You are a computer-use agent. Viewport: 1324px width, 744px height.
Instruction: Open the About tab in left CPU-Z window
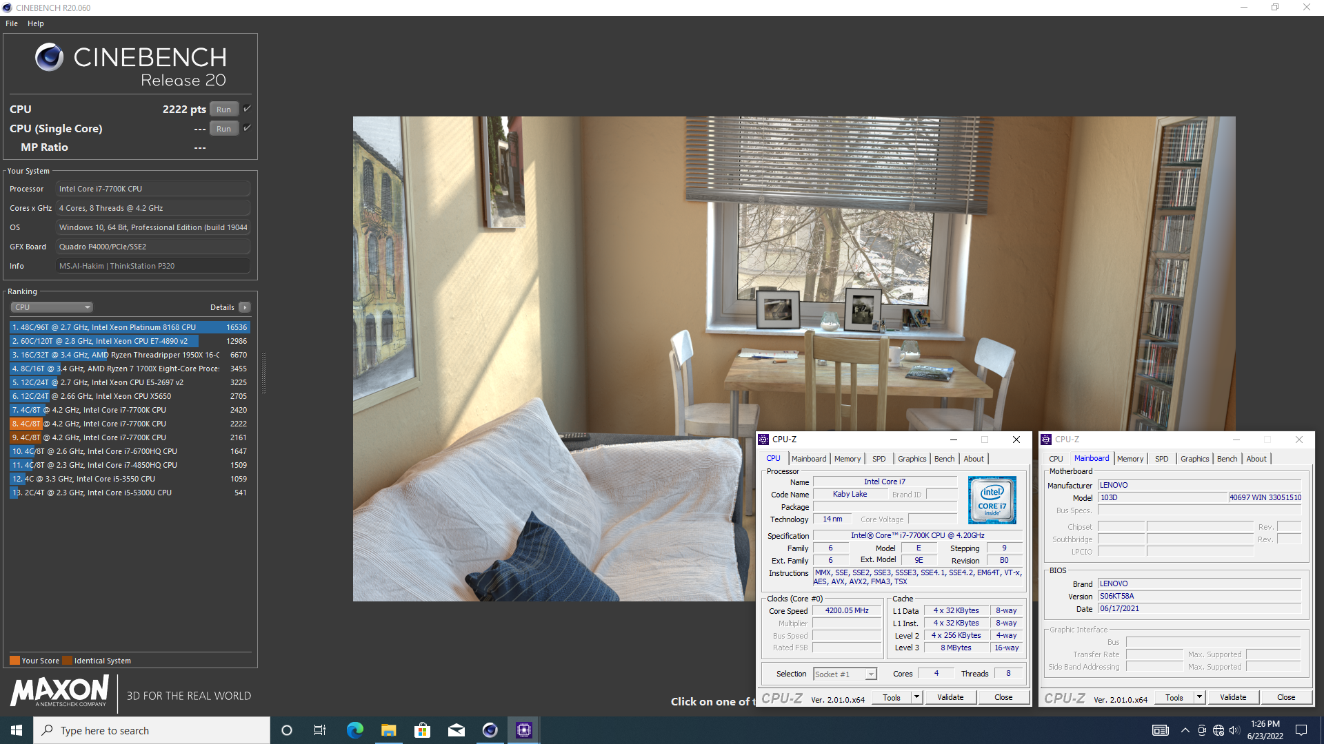[974, 459]
